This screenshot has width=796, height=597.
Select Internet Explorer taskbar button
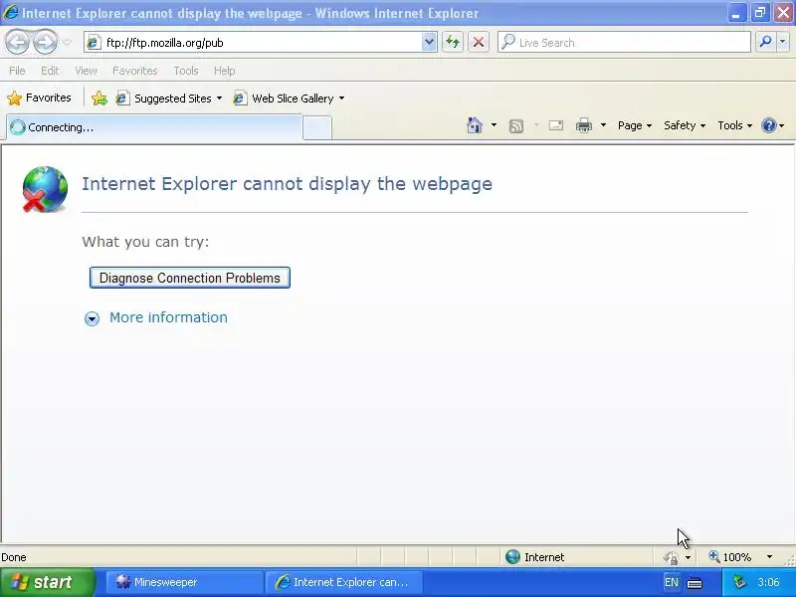[343, 582]
